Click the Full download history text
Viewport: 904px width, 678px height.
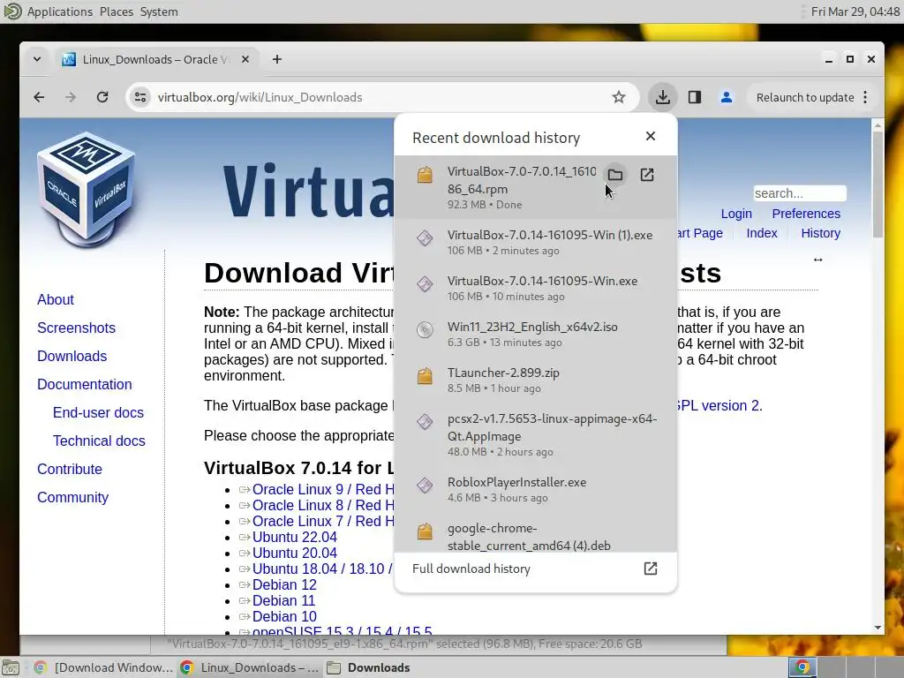[471, 569]
